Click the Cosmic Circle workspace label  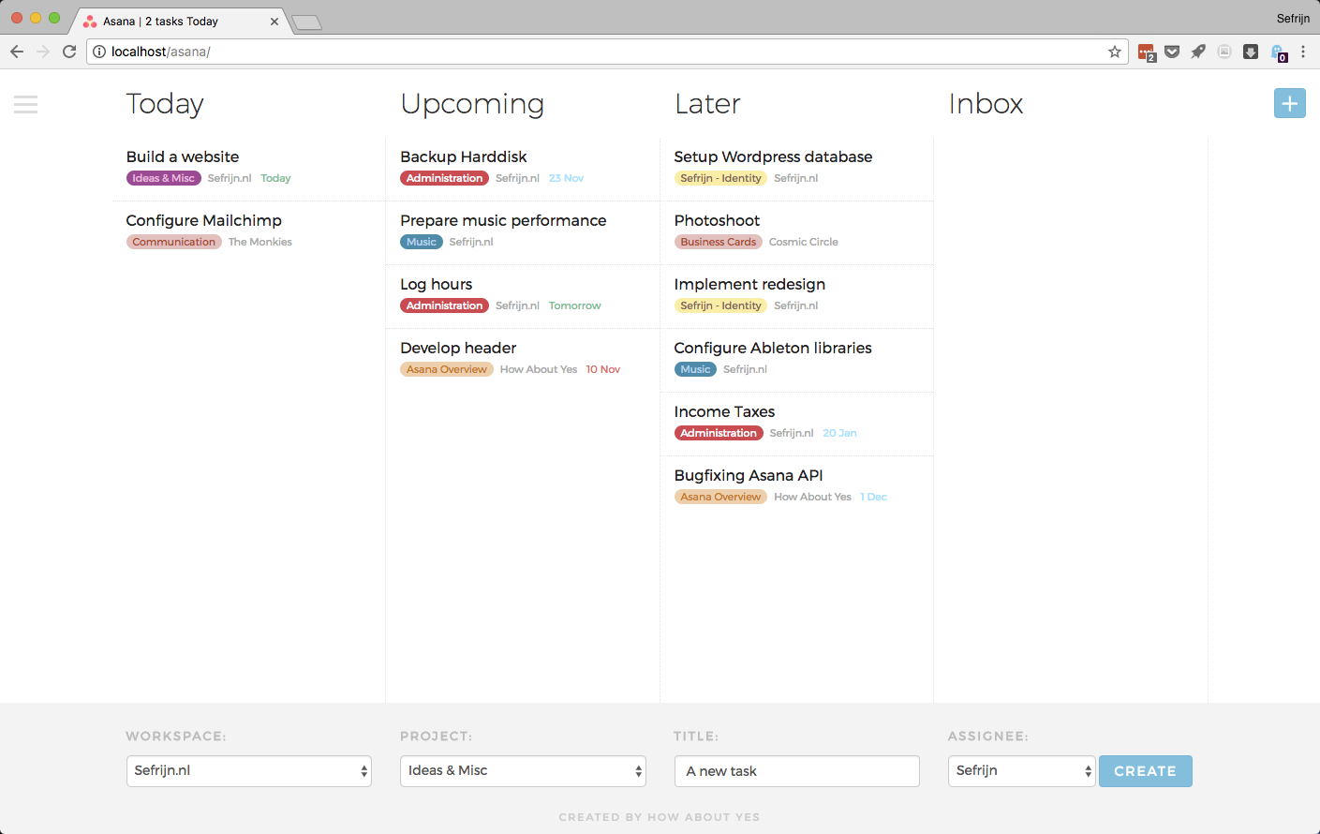(804, 242)
